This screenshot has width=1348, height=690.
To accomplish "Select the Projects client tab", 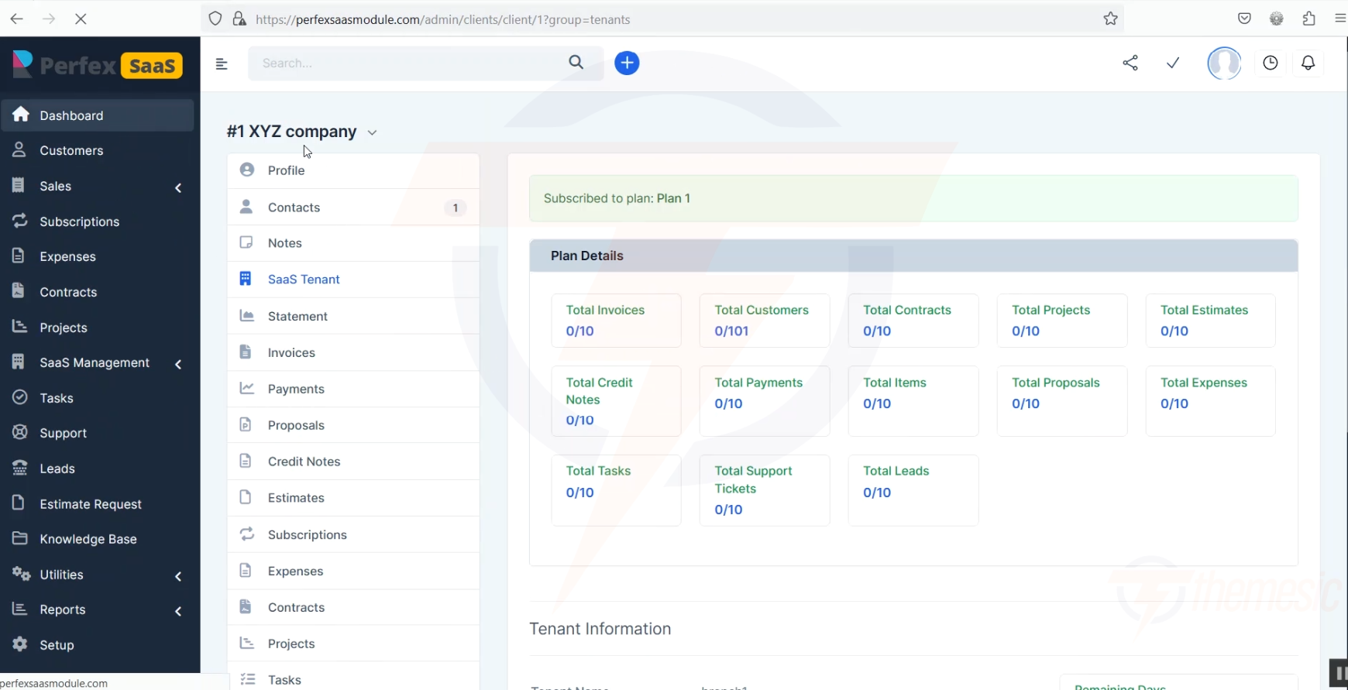I will coord(353,644).
